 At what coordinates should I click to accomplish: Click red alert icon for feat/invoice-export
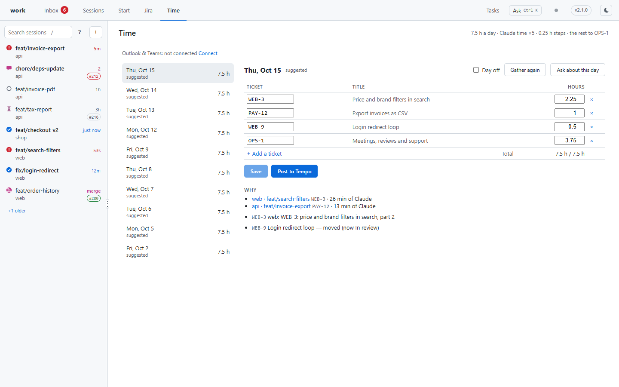coord(9,48)
